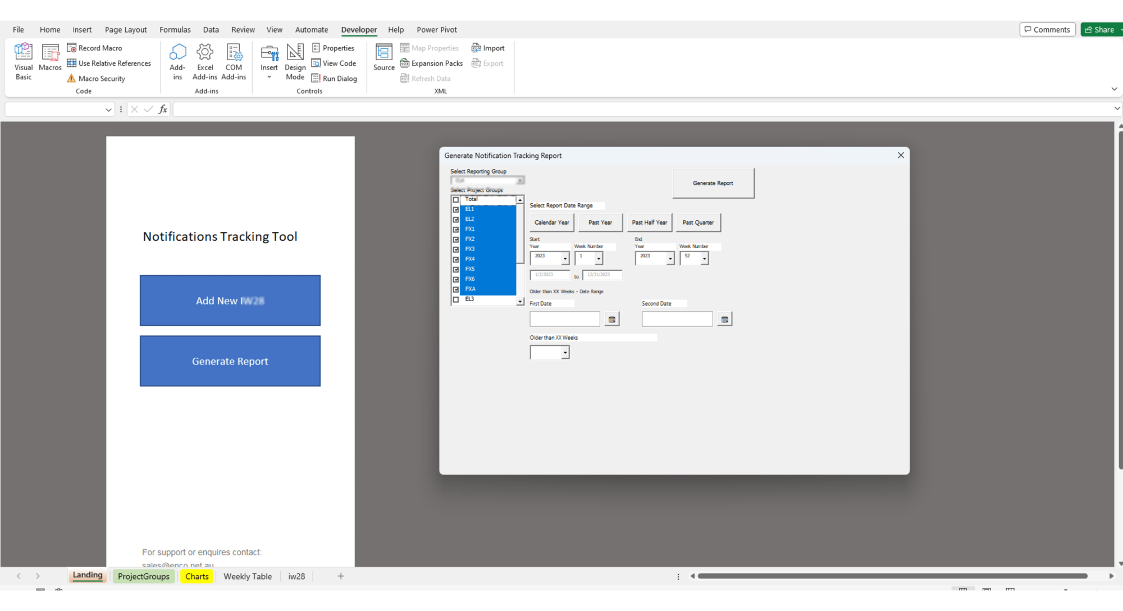Click the Past Quarter button

pyautogui.click(x=698, y=222)
